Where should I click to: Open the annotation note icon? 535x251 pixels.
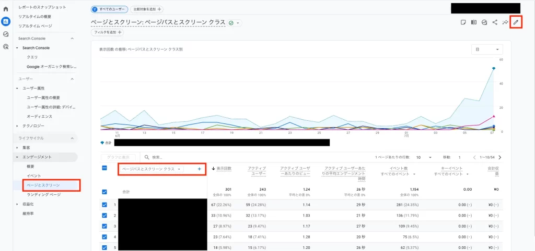point(463,22)
